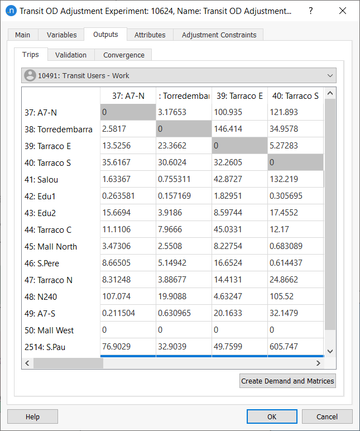Viewport: 360px width, 431px height.
Task: Click cell with value 107.074
Action: point(128,296)
